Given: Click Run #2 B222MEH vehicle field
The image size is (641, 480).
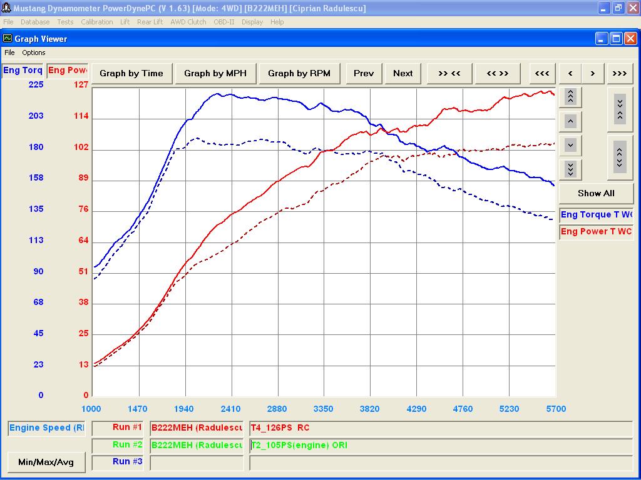Looking at the screenshot, I should (197, 445).
